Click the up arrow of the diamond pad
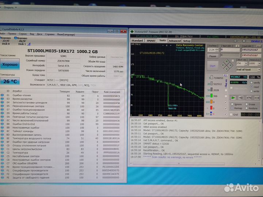The height and width of the screenshot is (197, 263). (x=227, y=61)
